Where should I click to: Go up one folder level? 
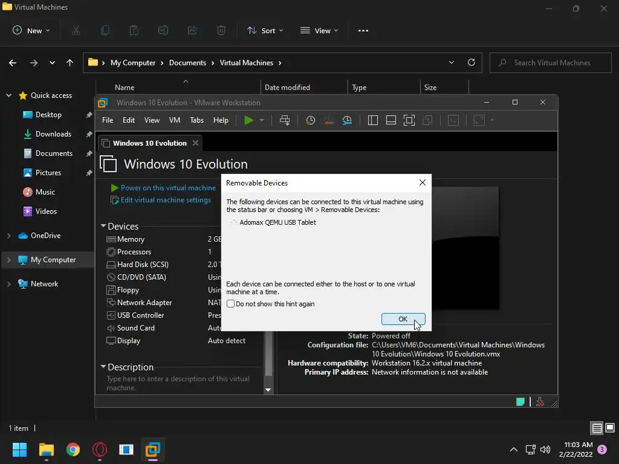coord(70,63)
